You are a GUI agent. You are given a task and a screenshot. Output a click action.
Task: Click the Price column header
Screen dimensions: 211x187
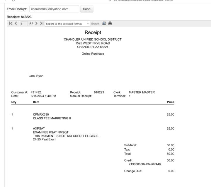(171, 102)
